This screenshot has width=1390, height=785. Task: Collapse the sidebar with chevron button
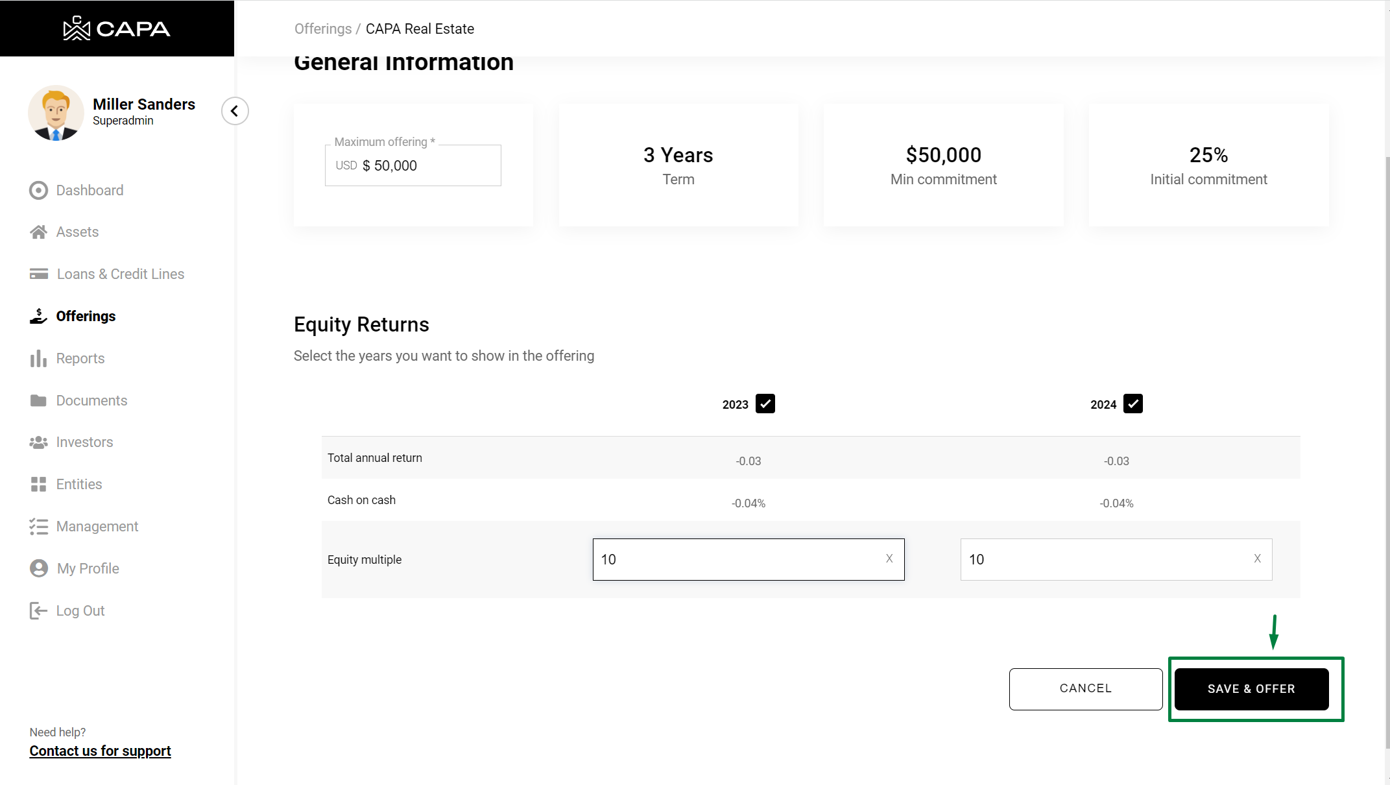coord(235,111)
